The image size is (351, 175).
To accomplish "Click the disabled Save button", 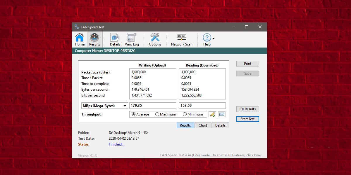I will pyautogui.click(x=247, y=73).
